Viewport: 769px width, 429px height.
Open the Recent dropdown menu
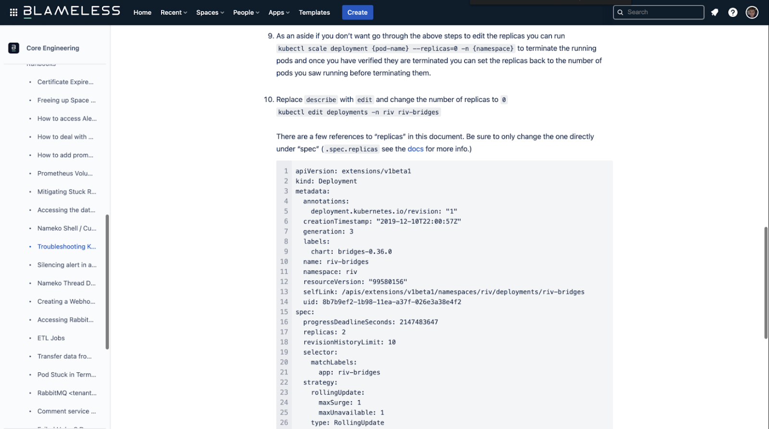tap(174, 12)
